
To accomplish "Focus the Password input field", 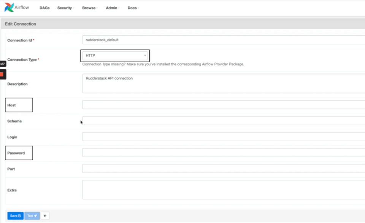I will pyautogui.click(x=224, y=153).
